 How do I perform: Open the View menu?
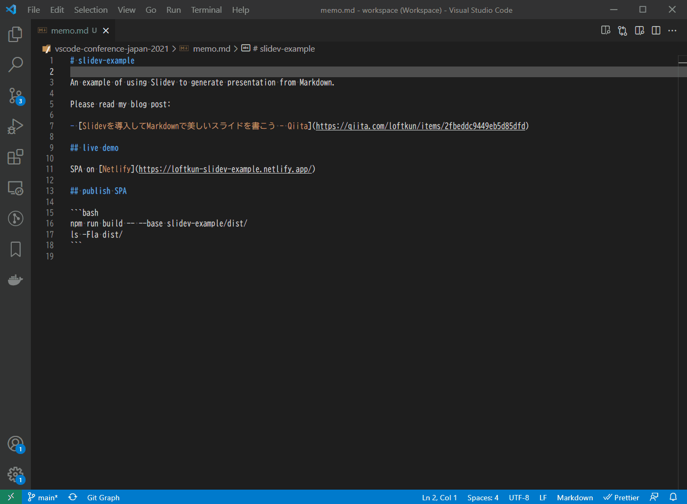point(127,10)
